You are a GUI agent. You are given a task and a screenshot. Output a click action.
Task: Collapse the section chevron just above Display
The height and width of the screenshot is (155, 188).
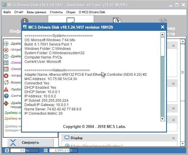point(173,120)
